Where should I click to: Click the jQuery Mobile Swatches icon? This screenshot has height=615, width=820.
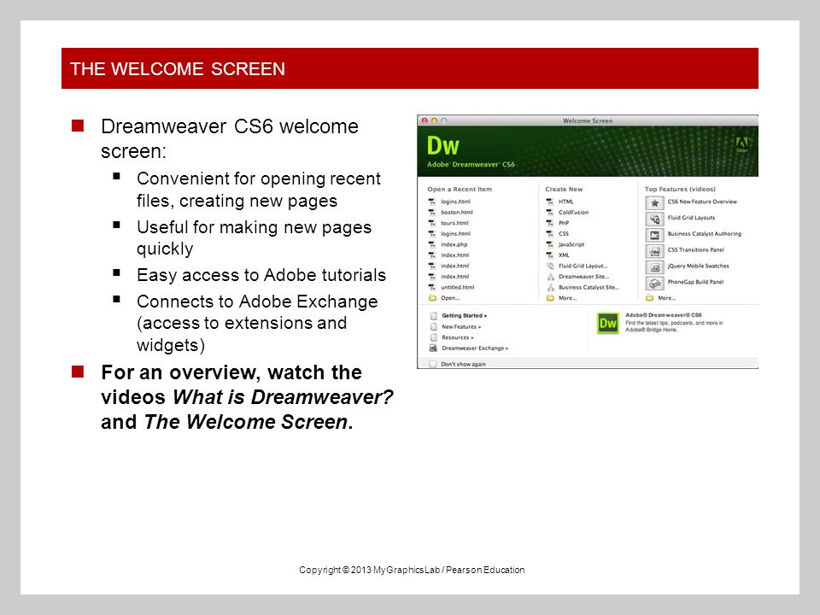(654, 267)
